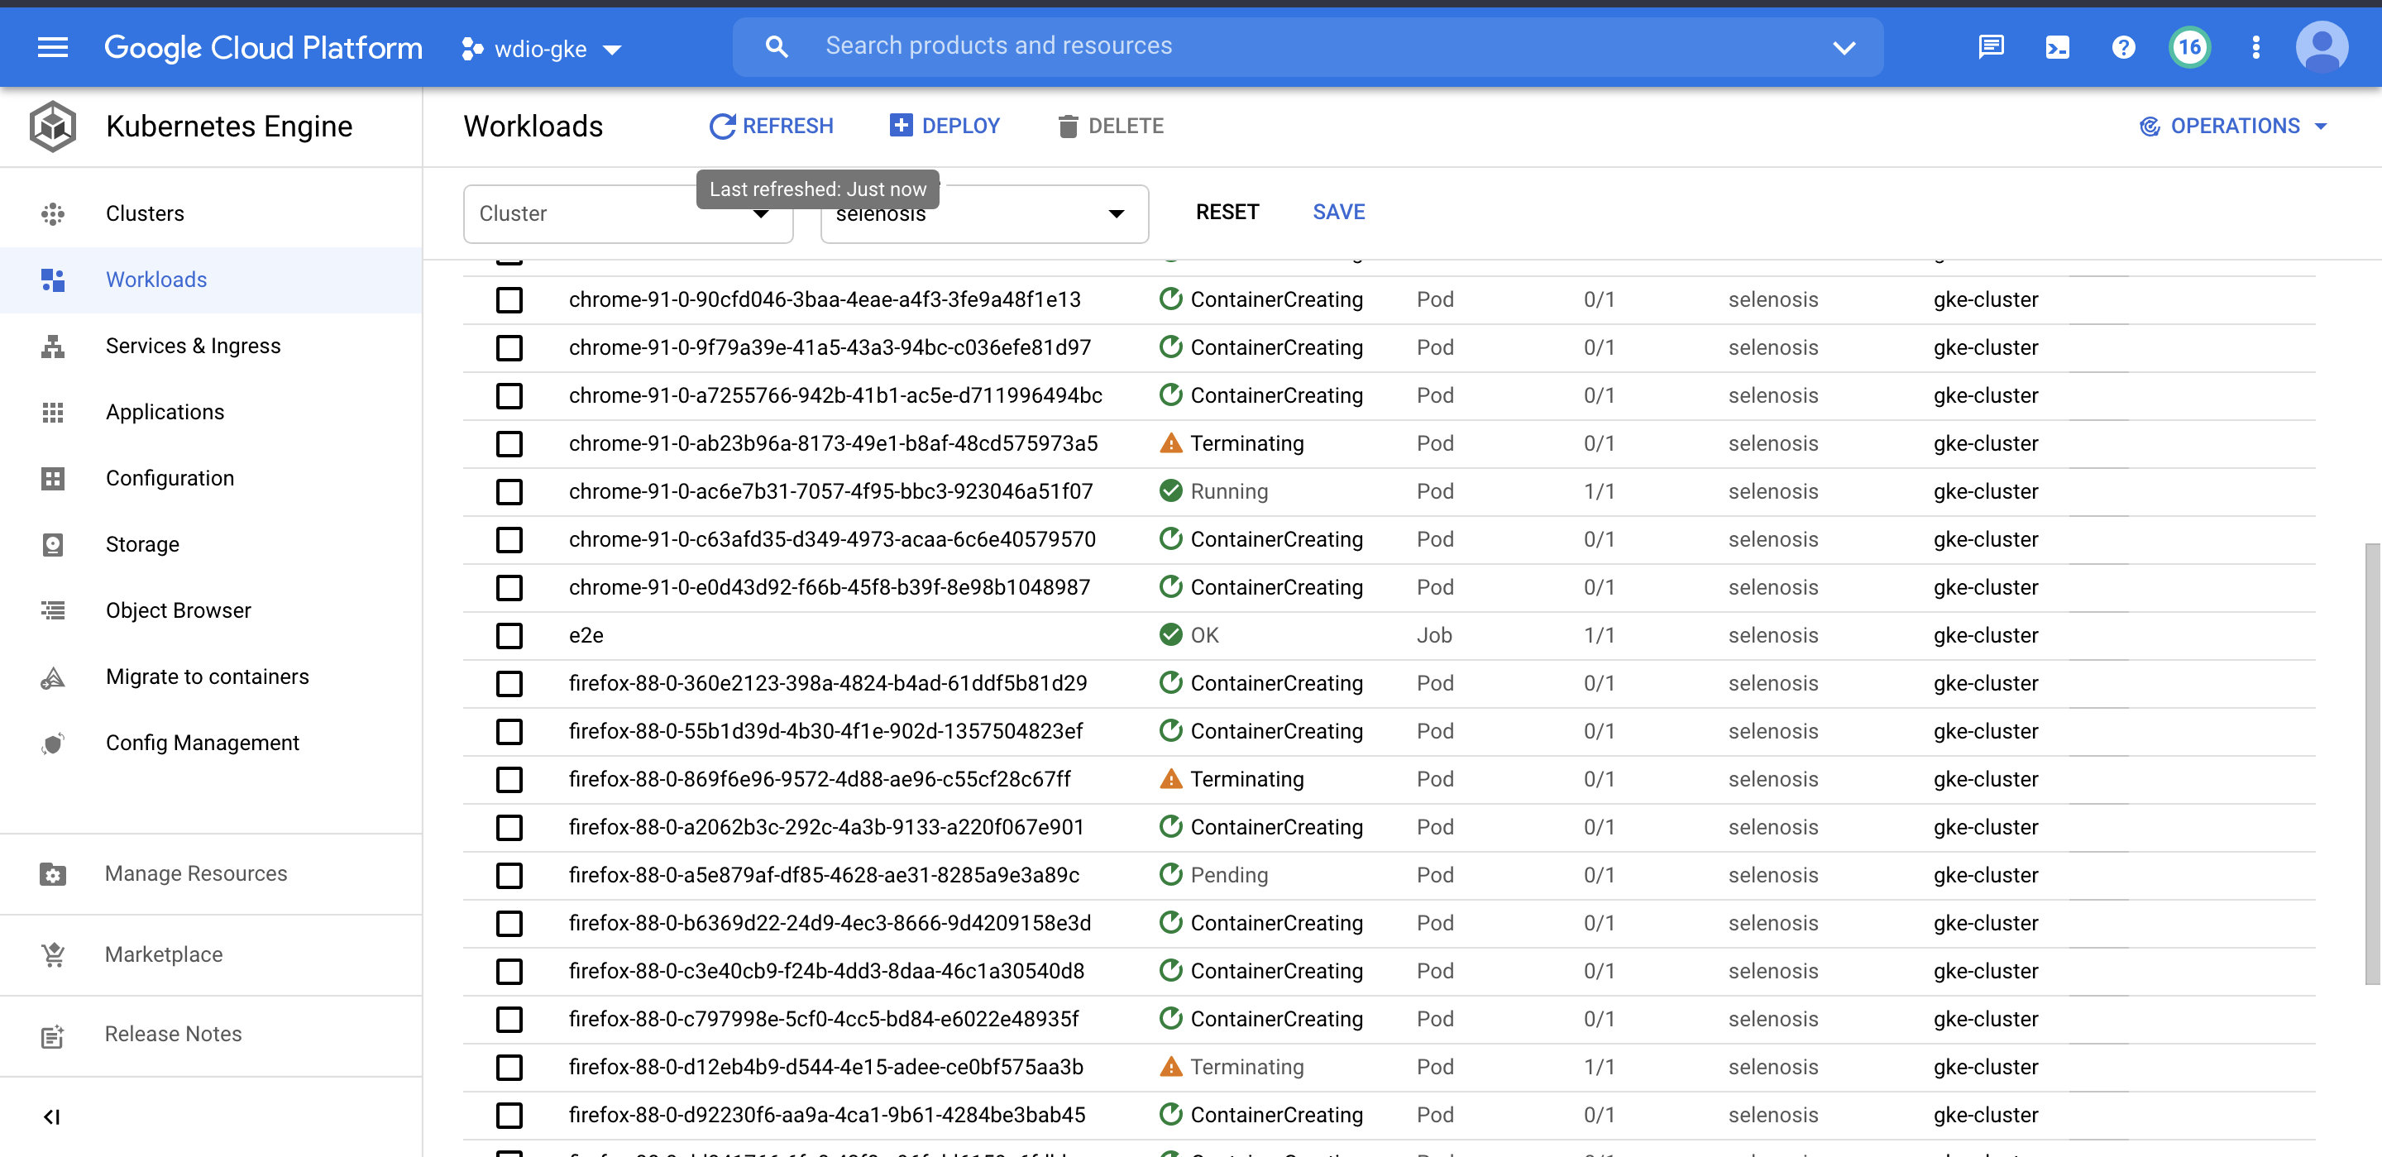The width and height of the screenshot is (2382, 1157).
Task: Click ContainerCreating status icon for firefox-88-0-b6369d22
Action: click(x=1170, y=922)
